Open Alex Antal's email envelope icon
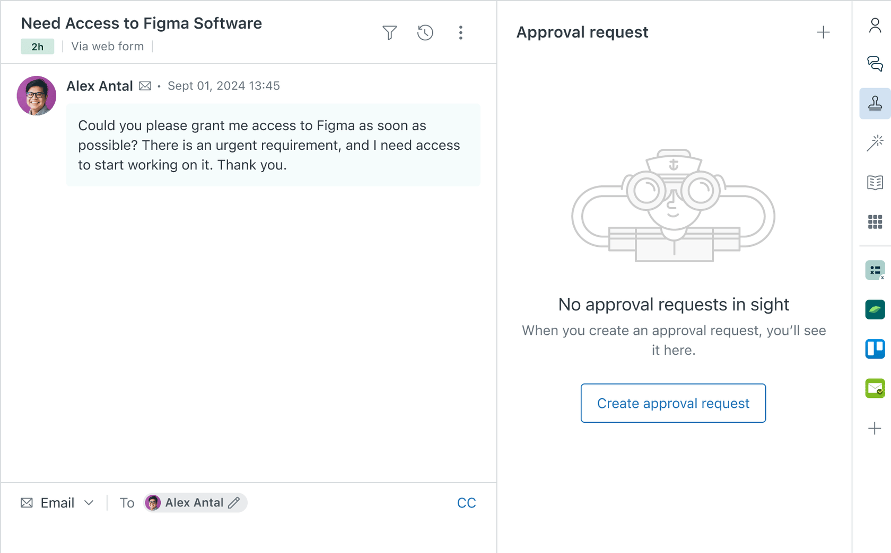The width and height of the screenshot is (891, 553). pos(145,85)
